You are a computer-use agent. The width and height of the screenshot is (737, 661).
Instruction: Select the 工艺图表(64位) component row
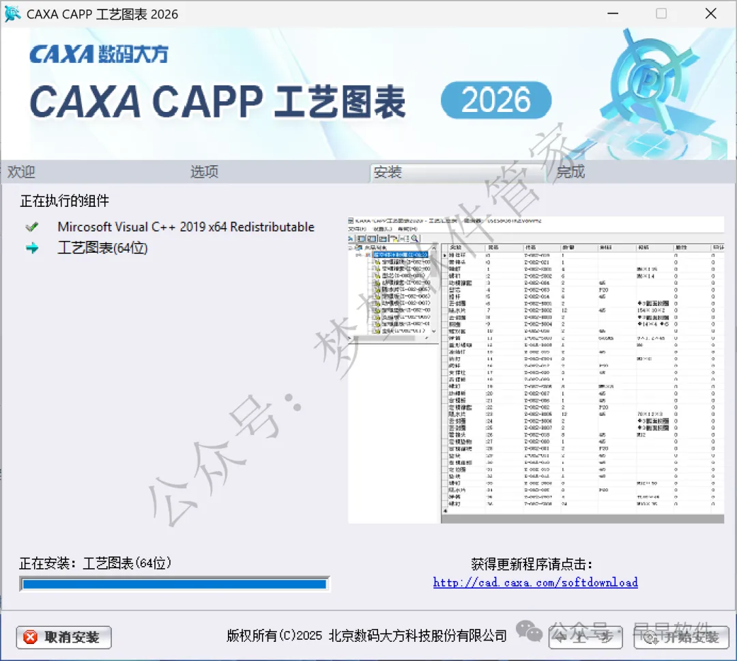(102, 248)
